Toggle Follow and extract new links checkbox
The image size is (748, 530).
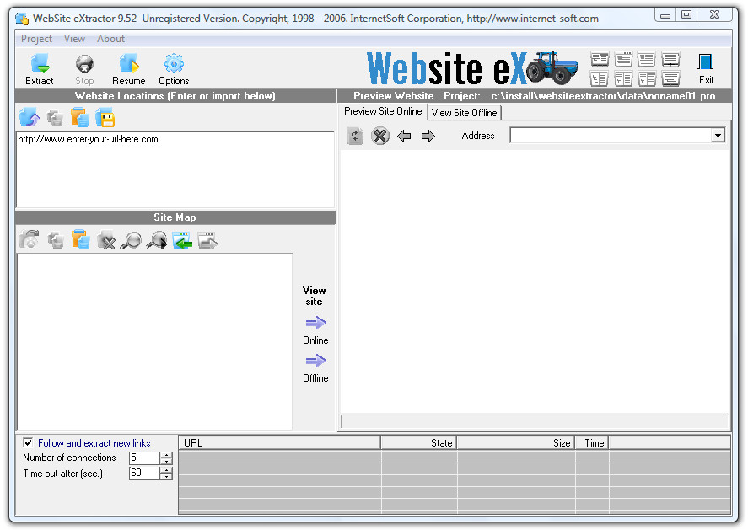[28, 442]
